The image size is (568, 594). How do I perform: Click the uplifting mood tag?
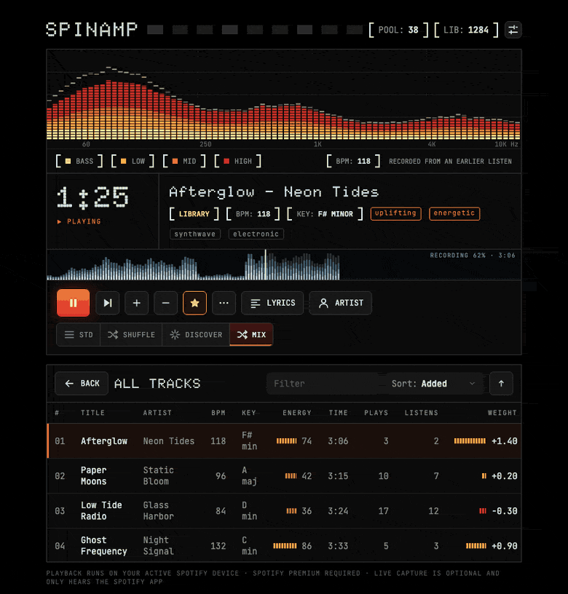395,213
